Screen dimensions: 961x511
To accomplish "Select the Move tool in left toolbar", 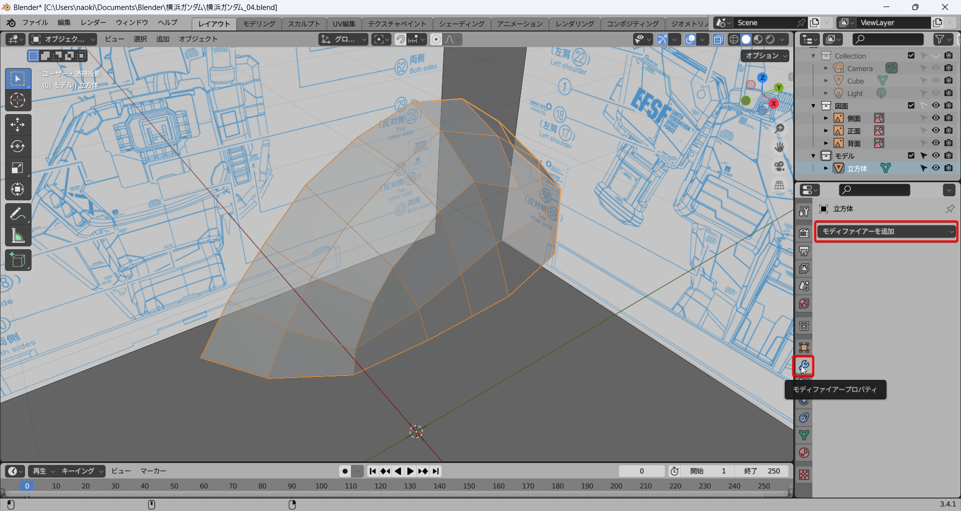I will point(18,125).
